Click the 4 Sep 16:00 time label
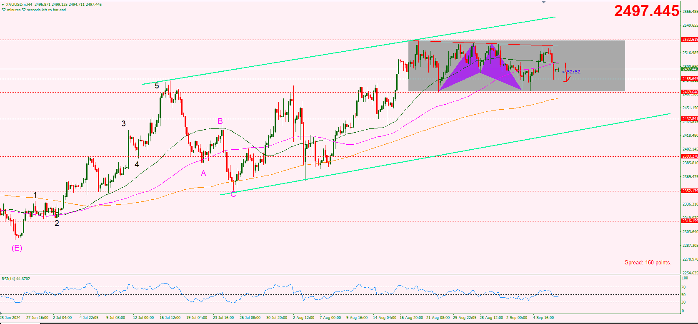This screenshot has width=698, height=324. pyautogui.click(x=543, y=318)
